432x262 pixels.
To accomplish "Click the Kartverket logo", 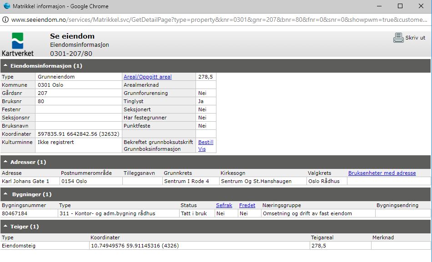I will tap(17, 44).
